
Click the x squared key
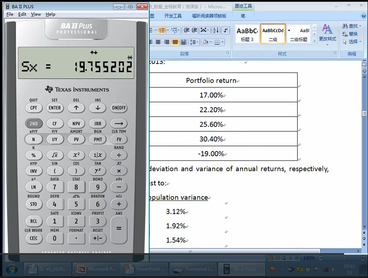pyautogui.click(x=76, y=155)
